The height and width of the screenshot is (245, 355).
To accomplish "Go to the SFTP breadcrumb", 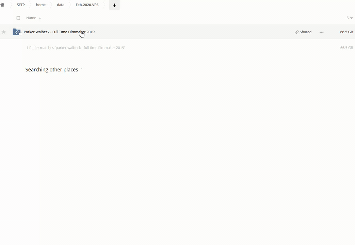I will pos(21,5).
